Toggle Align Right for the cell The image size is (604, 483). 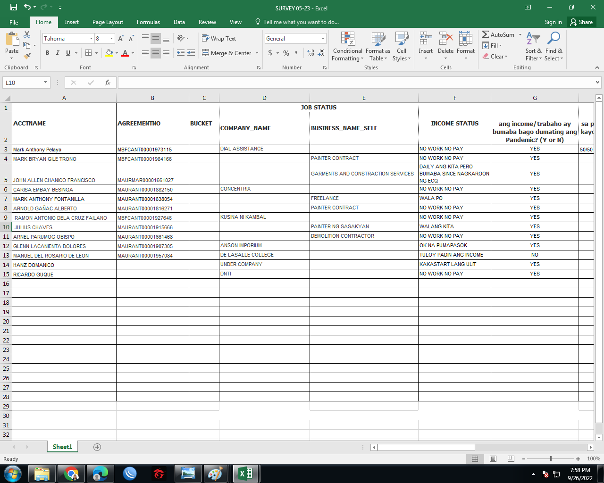[166, 53]
